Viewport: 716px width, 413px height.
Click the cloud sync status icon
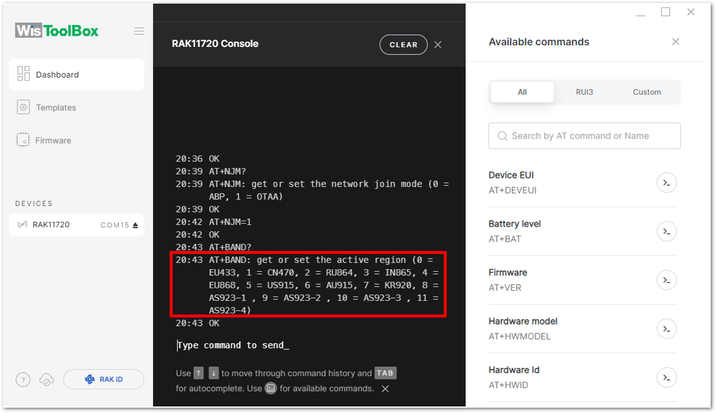(x=46, y=380)
